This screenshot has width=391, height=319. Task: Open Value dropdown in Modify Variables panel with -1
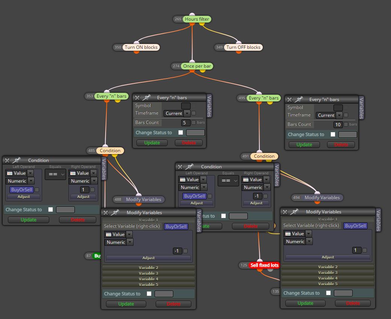click(x=118, y=234)
